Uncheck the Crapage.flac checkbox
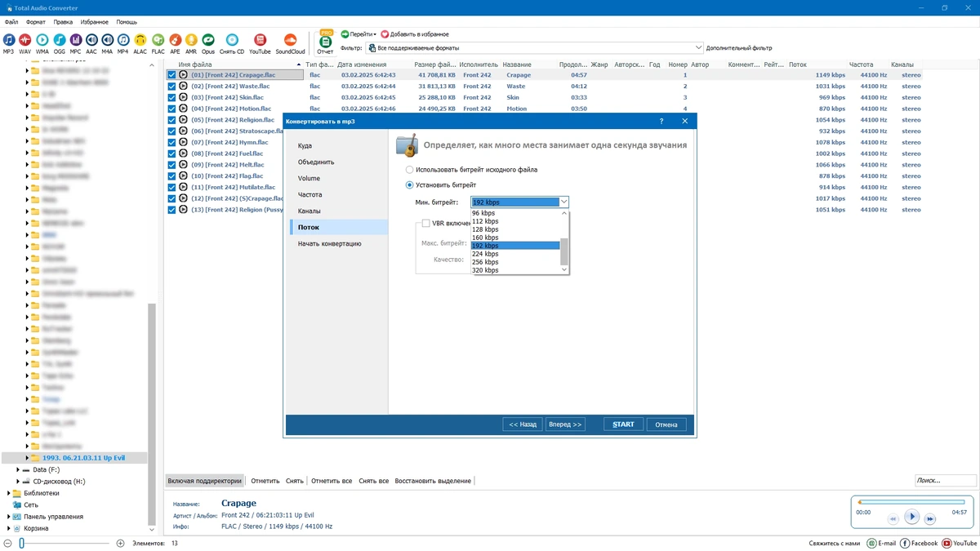 pyautogui.click(x=171, y=75)
